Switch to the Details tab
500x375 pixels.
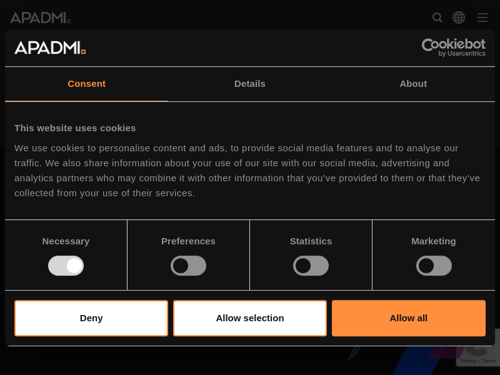click(x=250, y=84)
